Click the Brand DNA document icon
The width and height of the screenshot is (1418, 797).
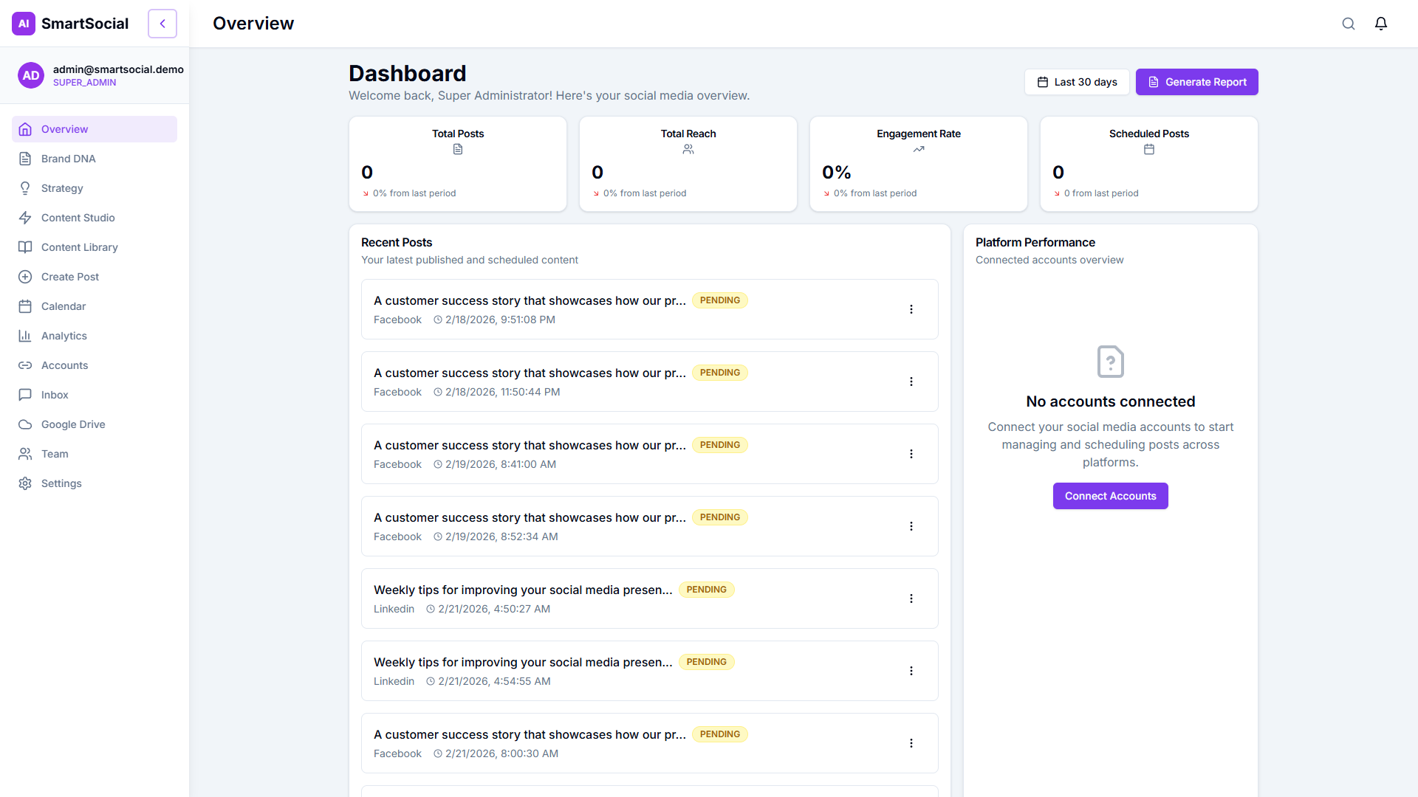point(25,159)
